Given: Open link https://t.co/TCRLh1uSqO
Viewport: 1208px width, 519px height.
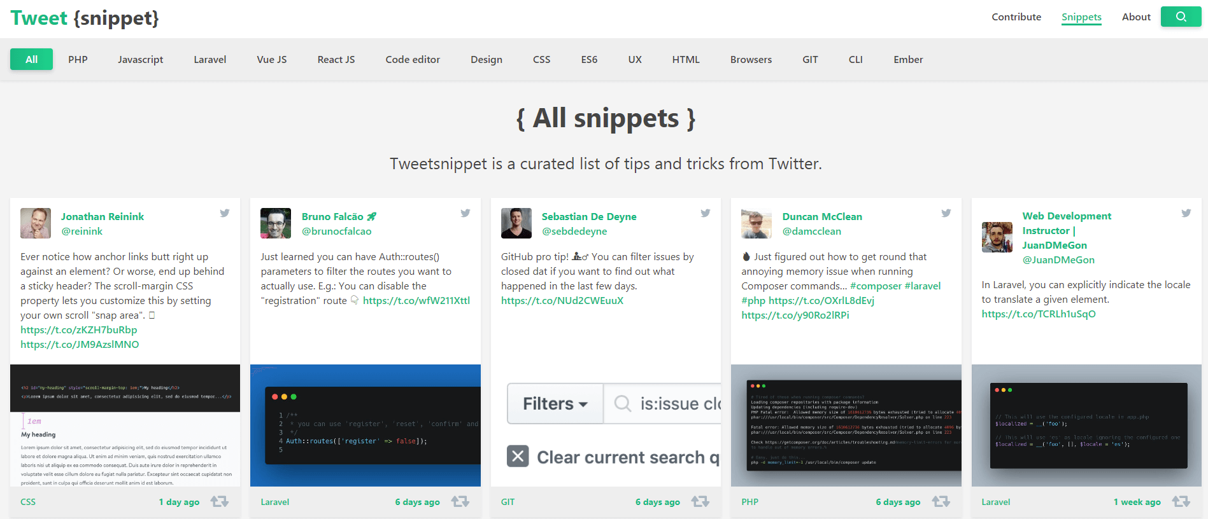Looking at the screenshot, I should pos(1039,314).
